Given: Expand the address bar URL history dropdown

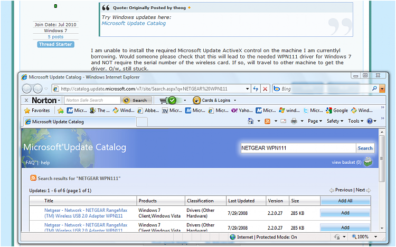Looking at the screenshot, I should pos(247,88).
